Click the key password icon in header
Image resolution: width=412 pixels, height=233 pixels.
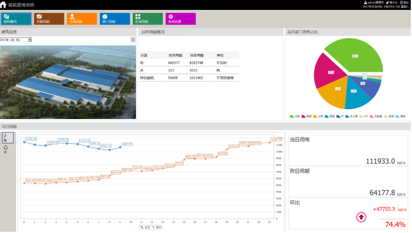[387, 2]
